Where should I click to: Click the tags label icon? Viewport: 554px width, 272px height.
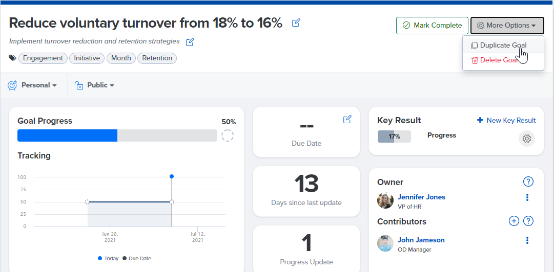(x=12, y=58)
